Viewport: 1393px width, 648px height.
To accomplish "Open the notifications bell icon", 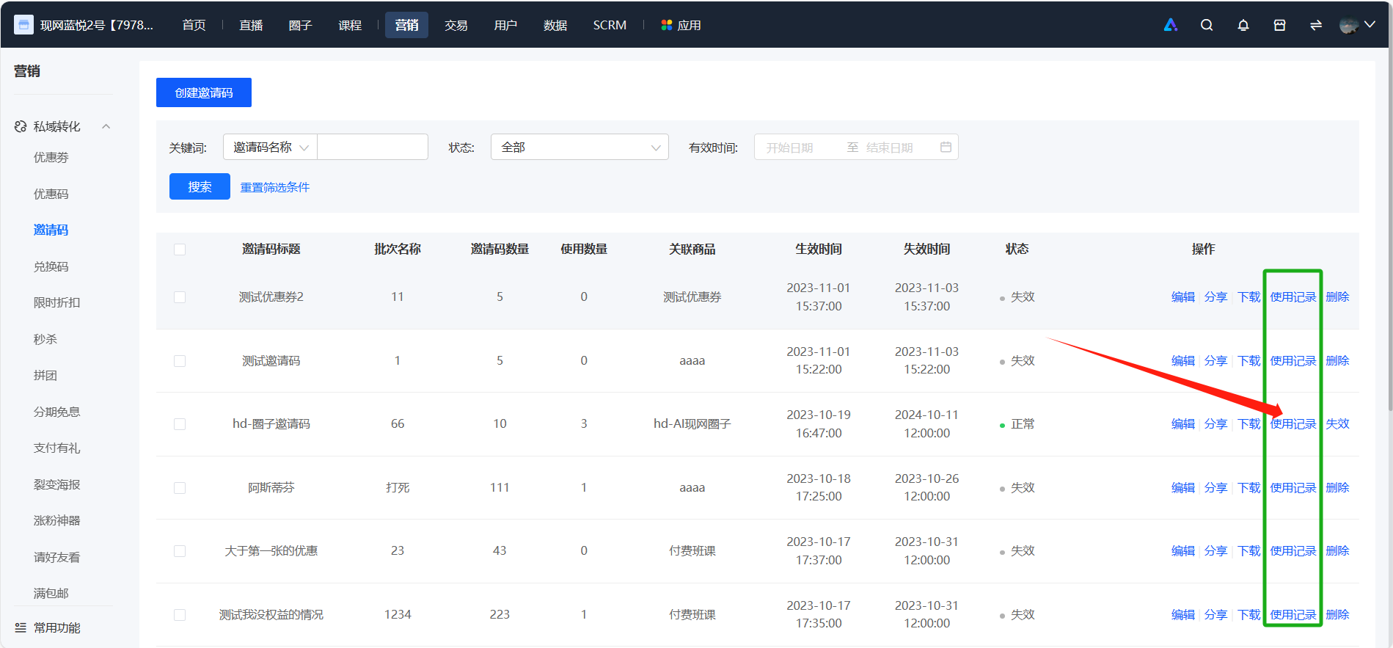I will coord(1243,25).
